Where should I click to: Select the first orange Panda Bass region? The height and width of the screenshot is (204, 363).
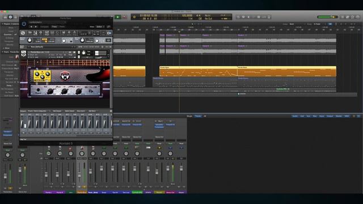pyautogui.click(x=198, y=71)
